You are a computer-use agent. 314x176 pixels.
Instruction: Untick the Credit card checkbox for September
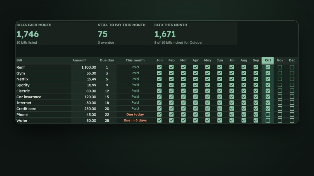256,108
